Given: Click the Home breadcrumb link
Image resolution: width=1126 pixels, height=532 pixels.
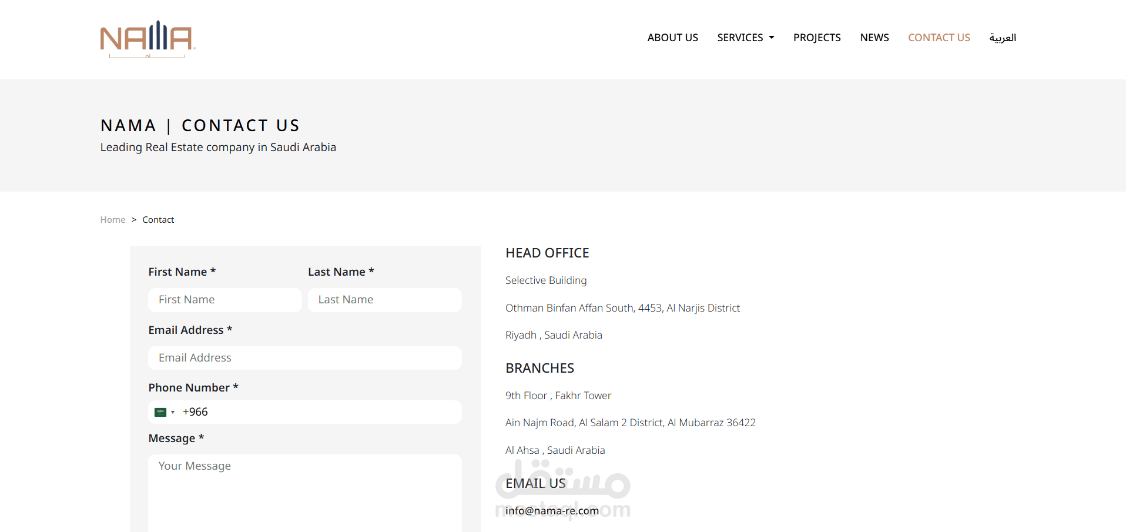Looking at the screenshot, I should [x=113, y=220].
